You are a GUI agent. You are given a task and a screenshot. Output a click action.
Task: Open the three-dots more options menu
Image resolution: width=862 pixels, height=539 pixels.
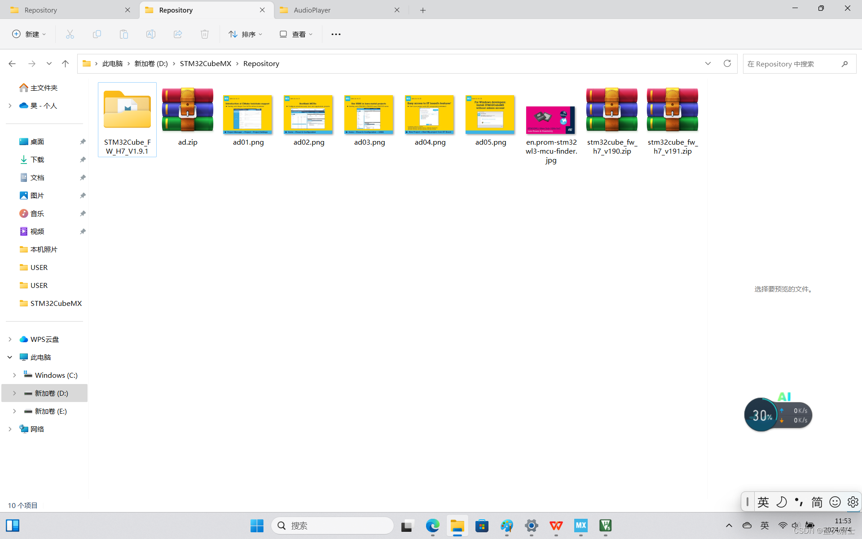coord(336,34)
